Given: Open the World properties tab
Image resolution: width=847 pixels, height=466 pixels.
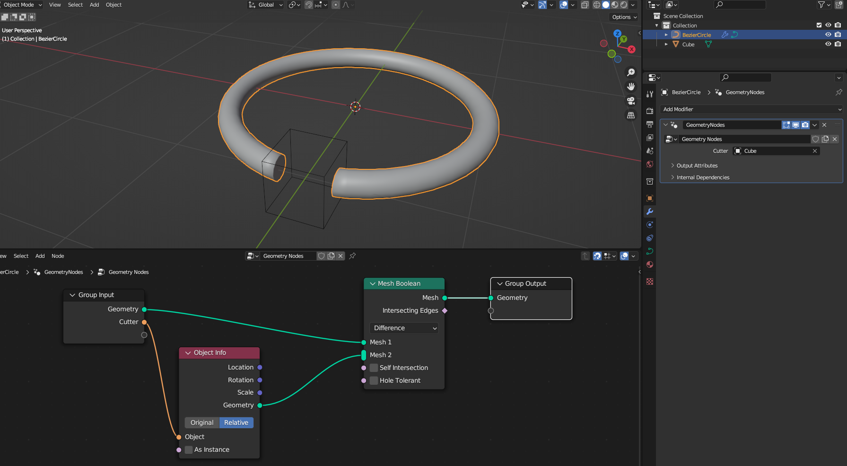Looking at the screenshot, I should (x=650, y=164).
